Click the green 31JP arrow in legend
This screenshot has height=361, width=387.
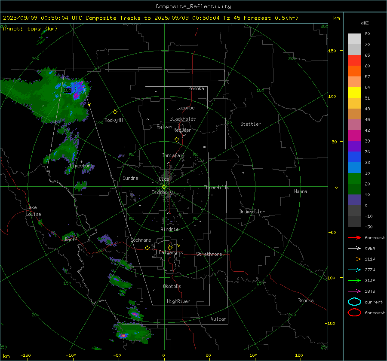coord(354,280)
